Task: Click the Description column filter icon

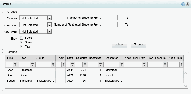Action: 121,64
